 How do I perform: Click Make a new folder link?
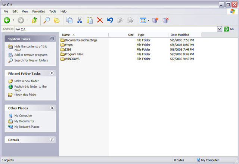(27, 81)
